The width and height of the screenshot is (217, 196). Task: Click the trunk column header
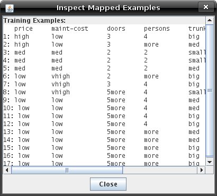[x=197, y=29]
